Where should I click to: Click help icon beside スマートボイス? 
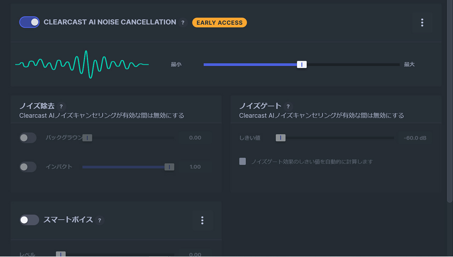point(99,220)
